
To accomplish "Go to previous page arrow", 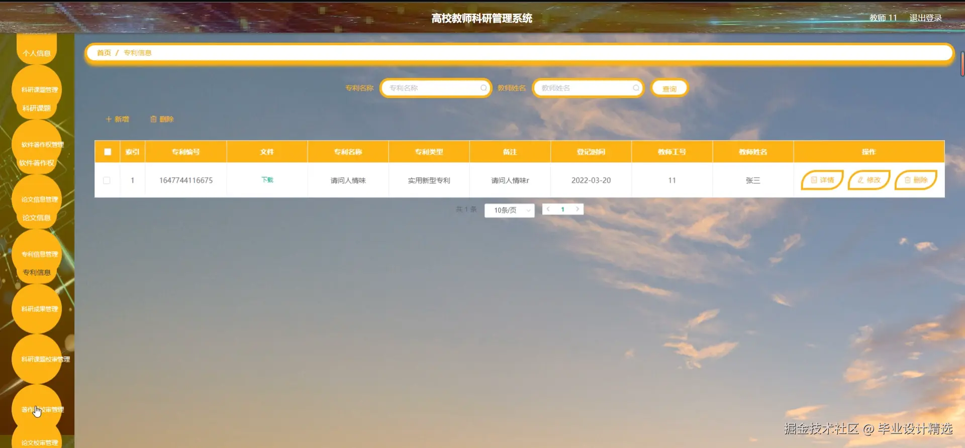I will [x=548, y=209].
